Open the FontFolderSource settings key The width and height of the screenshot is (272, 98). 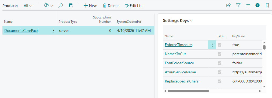point(179,63)
